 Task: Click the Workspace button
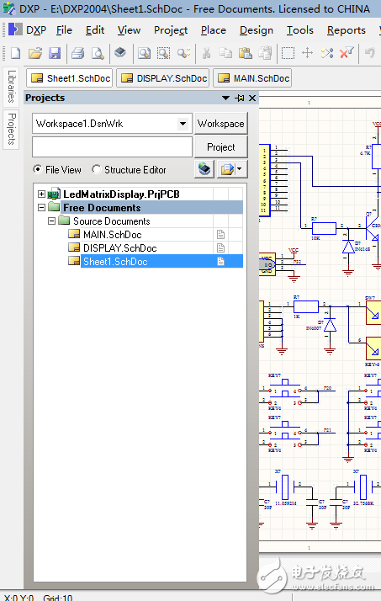pos(221,124)
